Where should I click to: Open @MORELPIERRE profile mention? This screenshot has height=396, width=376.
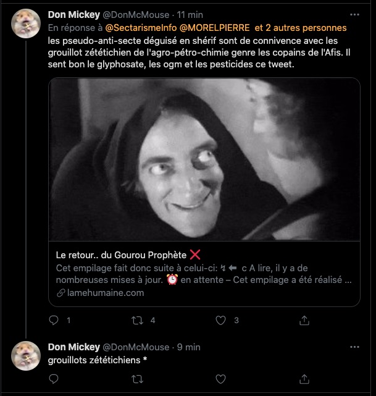coord(214,28)
